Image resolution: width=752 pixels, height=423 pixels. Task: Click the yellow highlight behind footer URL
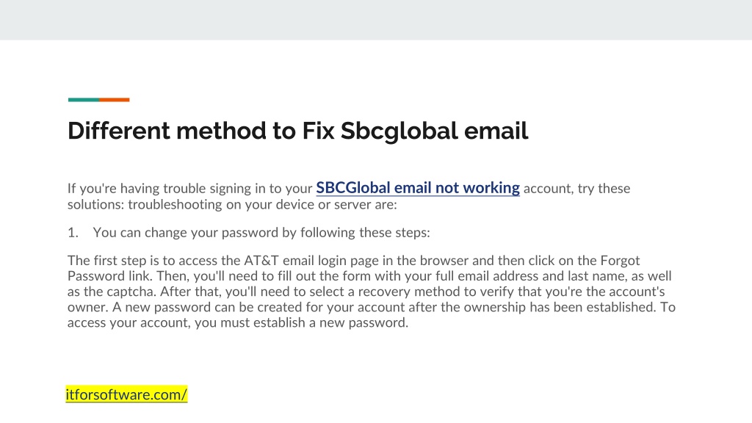coord(126,394)
